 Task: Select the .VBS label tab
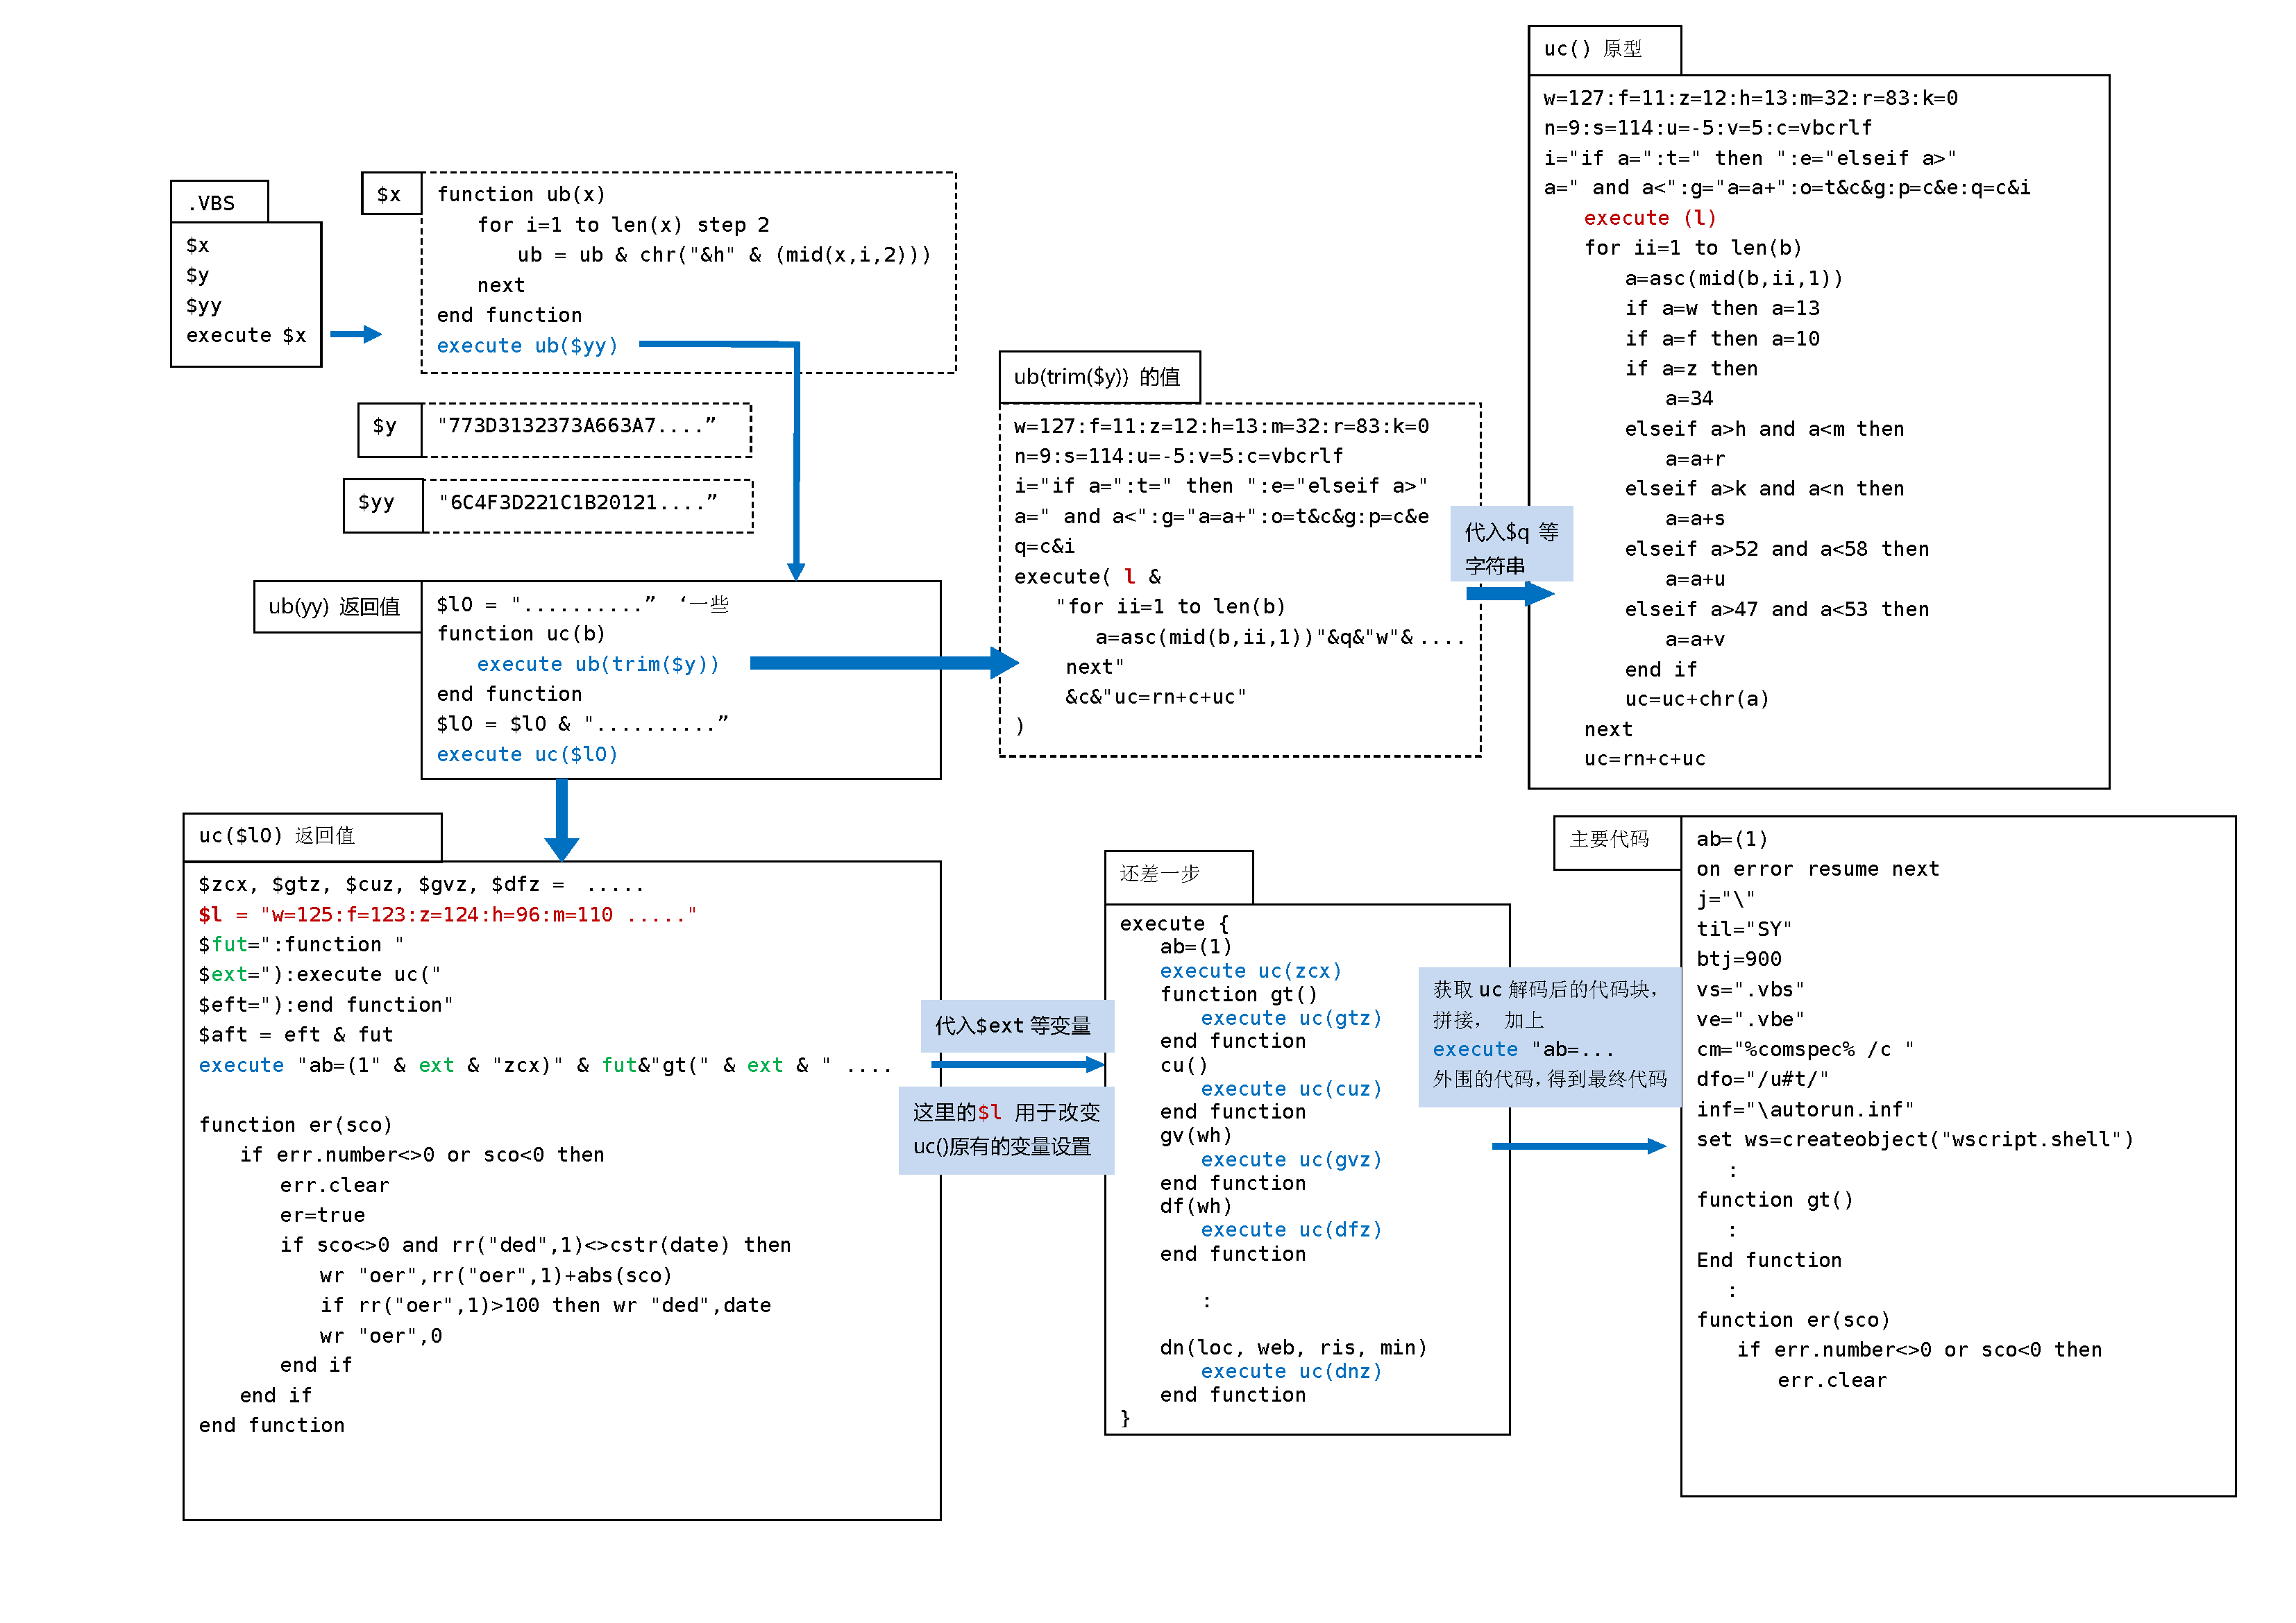tap(219, 202)
